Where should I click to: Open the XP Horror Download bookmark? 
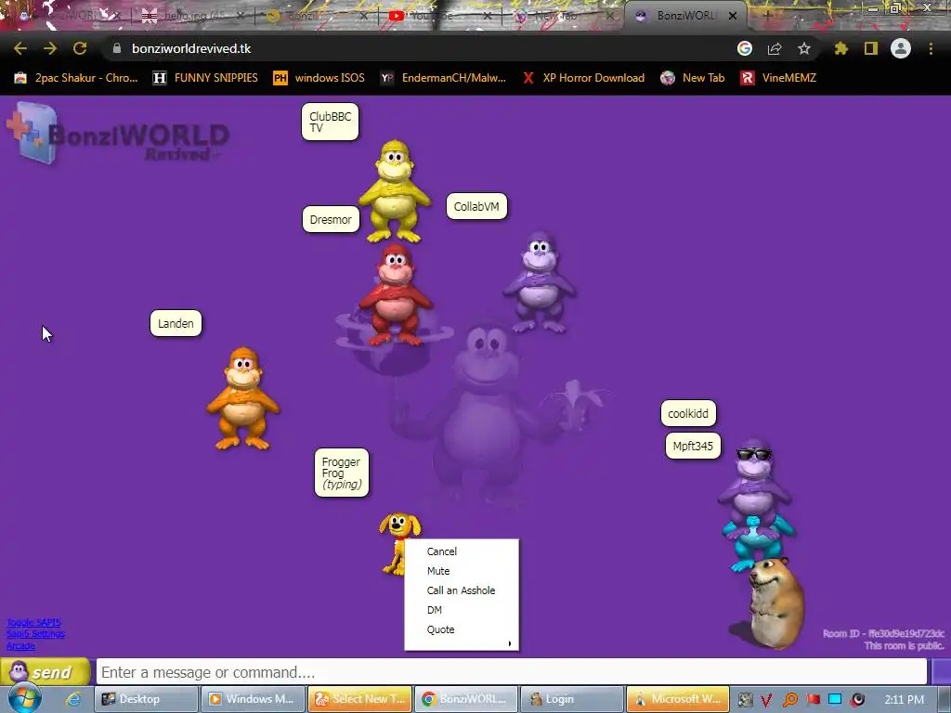[x=583, y=78]
